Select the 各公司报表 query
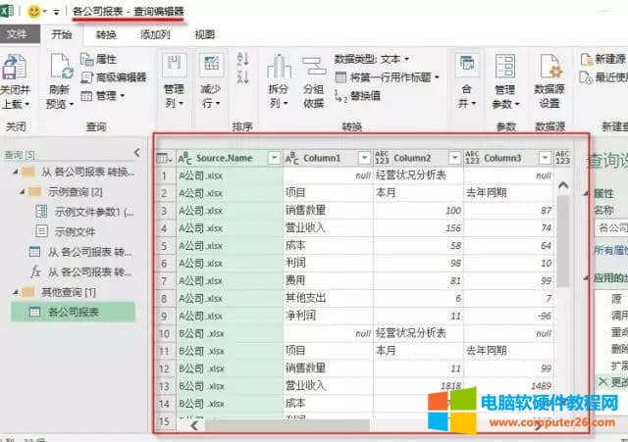Image resolution: width=628 pixels, height=442 pixels. (73, 312)
